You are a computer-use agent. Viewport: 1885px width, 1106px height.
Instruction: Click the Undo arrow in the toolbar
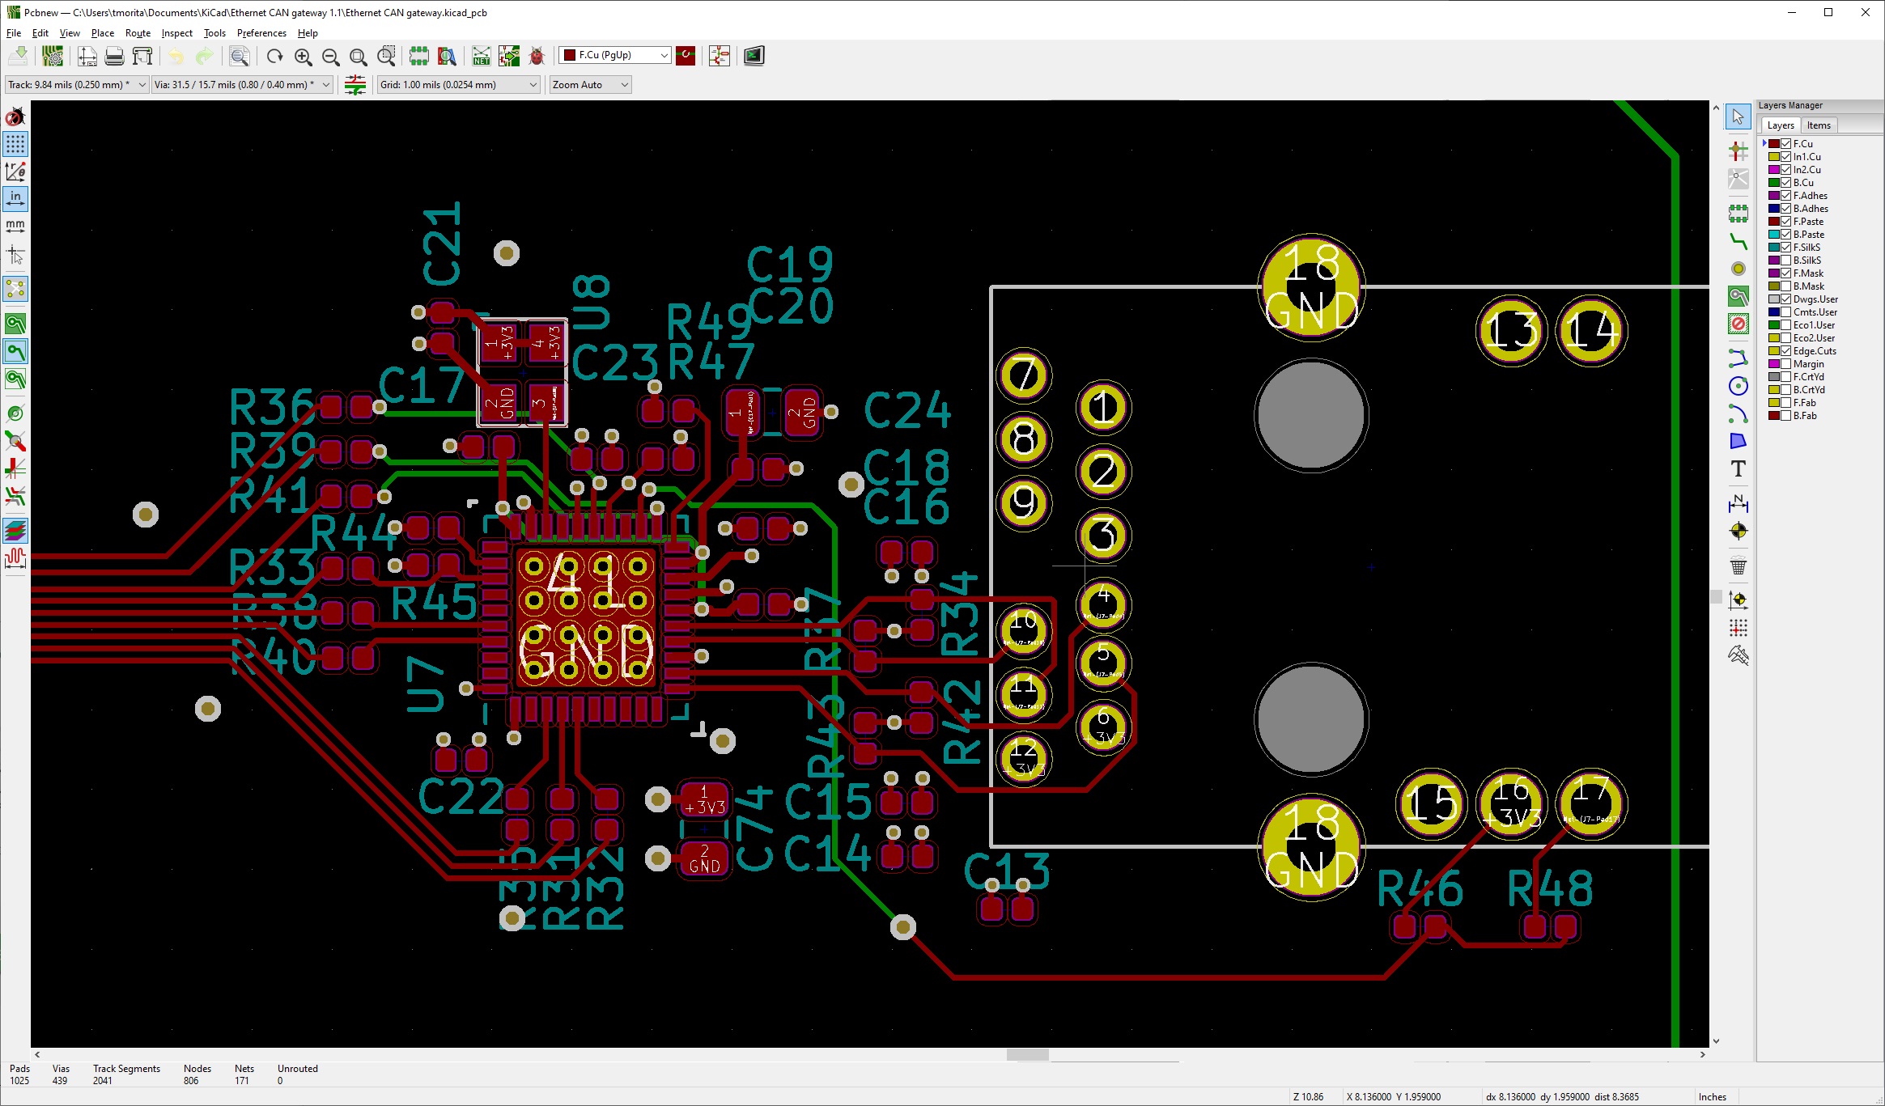click(x=176, y=56)
